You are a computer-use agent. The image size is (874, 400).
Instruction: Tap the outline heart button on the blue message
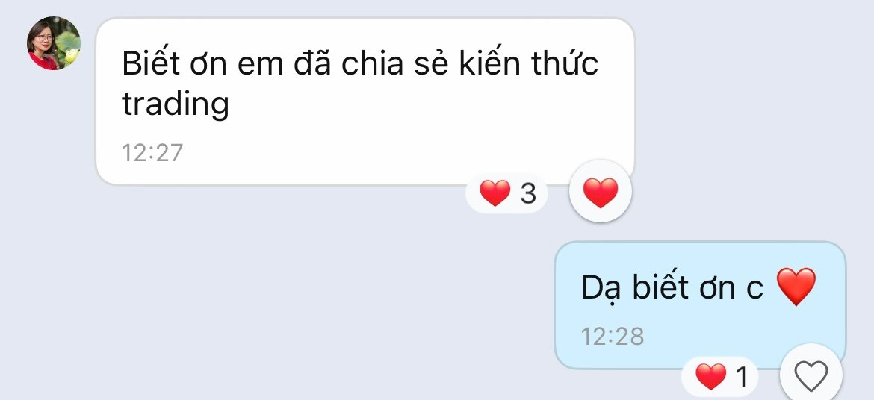click(811, 375)
